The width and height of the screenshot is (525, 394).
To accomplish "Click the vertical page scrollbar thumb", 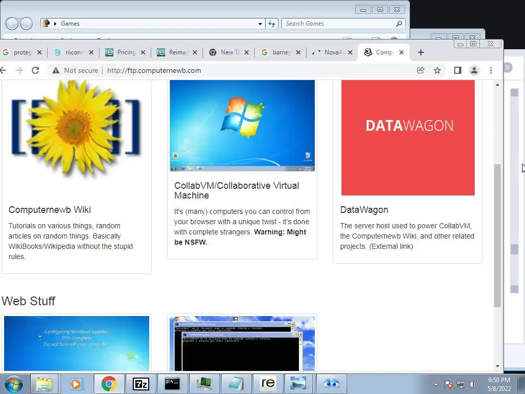I will 497,235.
